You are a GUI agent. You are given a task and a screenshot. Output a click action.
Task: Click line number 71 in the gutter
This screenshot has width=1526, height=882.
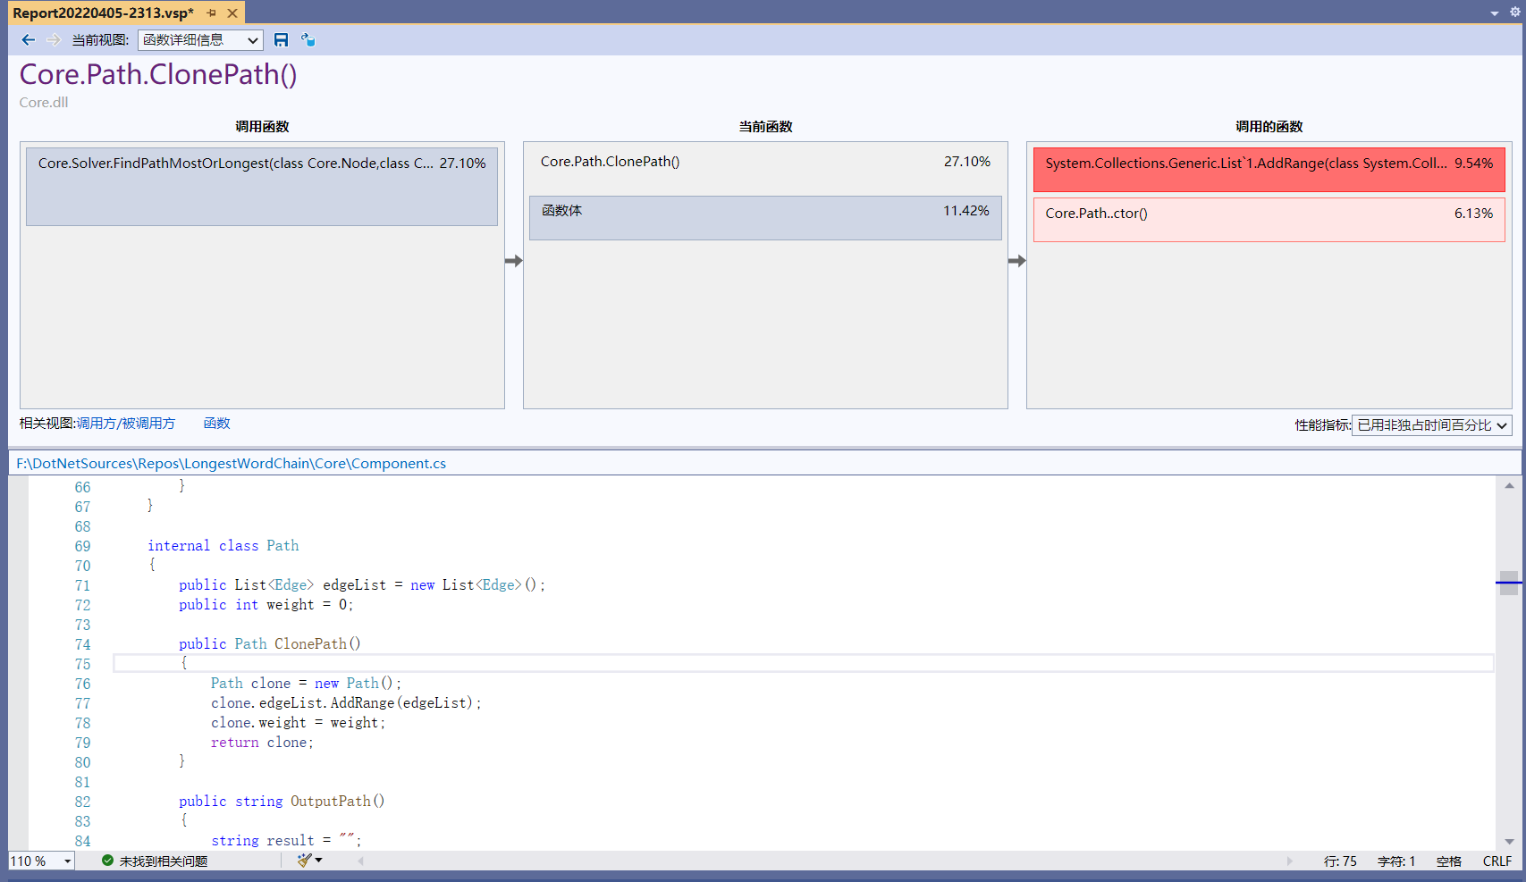tap(82, 585)
